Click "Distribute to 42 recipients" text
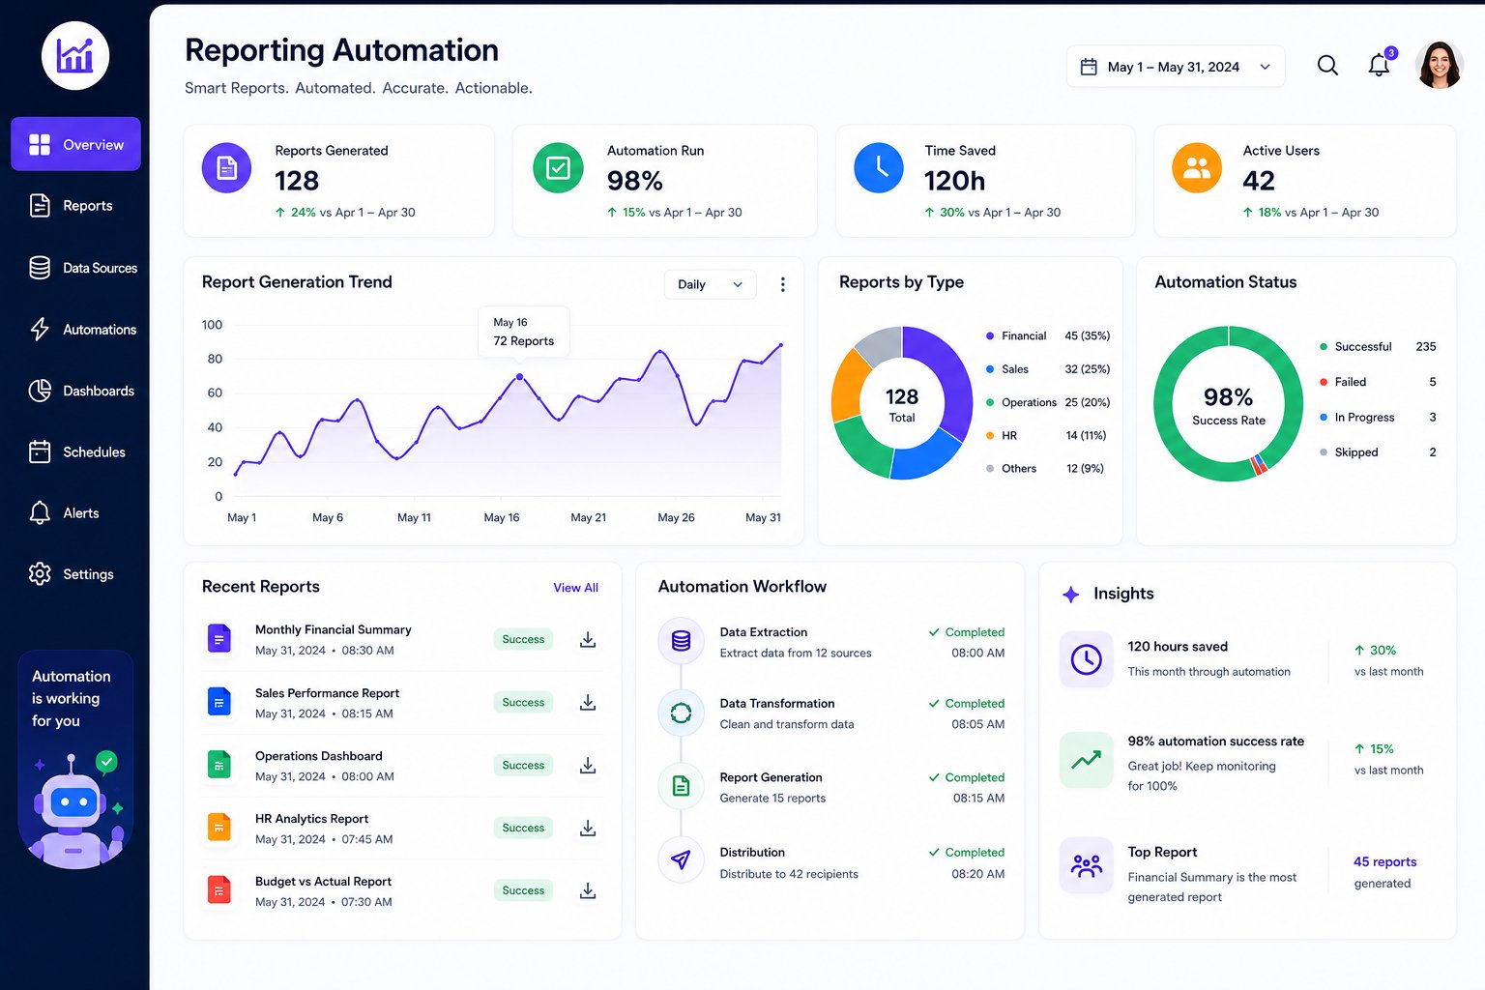This screenshot has height=990, width=1485. click(789, 874)
